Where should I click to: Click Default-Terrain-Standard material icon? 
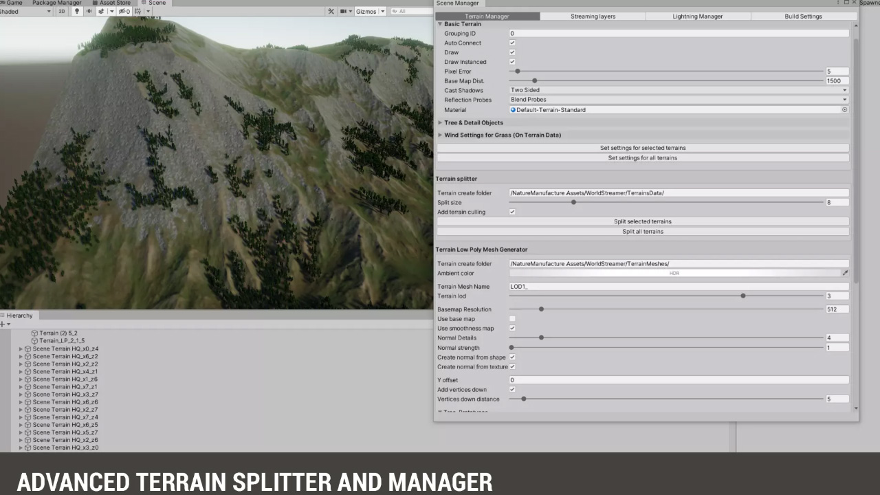(x=513, y=109)
